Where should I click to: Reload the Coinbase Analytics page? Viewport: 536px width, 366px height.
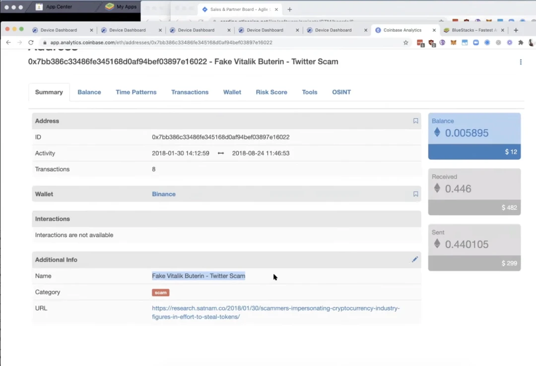click(31, 42)
